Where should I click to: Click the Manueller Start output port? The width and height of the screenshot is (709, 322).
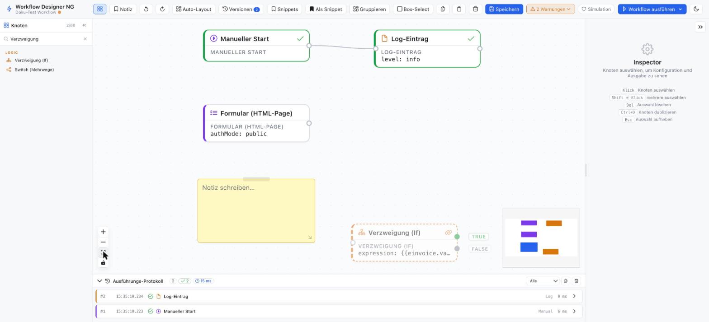pyautogui.click(x=309, y=46)
